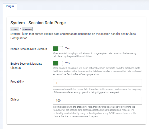Screen dimensions: 149x129
Task: Click help text under Session Data Cleanup
Action: click(x=95, y=55)
